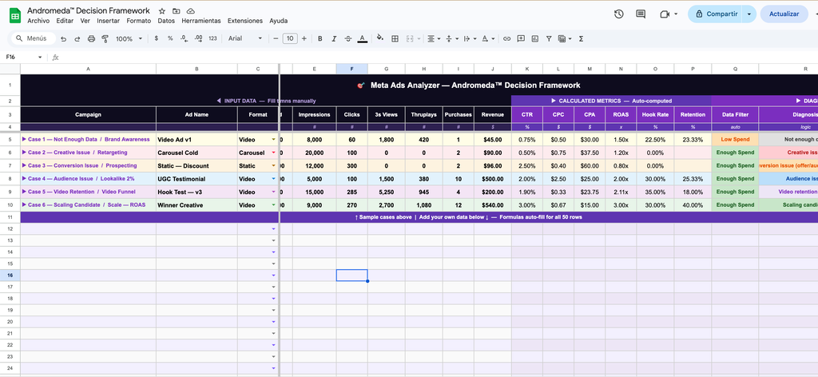Open the zoom level 100% dropdown
The width and height of the screenshot is (818, 377).
click(129, 38)
